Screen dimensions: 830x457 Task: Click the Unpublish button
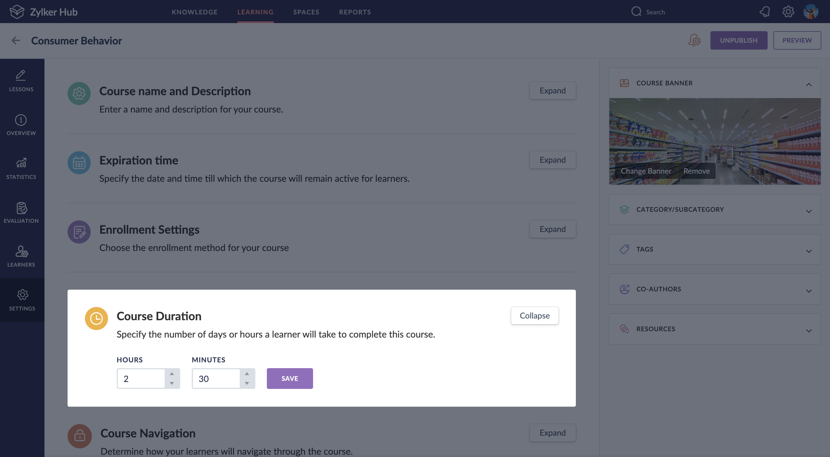point(738,40)
